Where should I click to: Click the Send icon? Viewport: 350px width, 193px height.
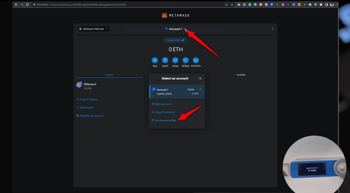click(x=165, y=60)
